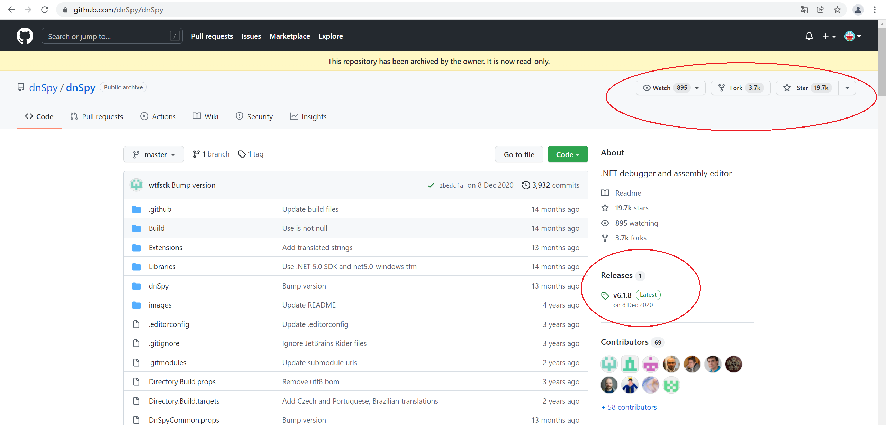
Task: Open the 2b6dcfa commit hash
Action: pos(451,186)
